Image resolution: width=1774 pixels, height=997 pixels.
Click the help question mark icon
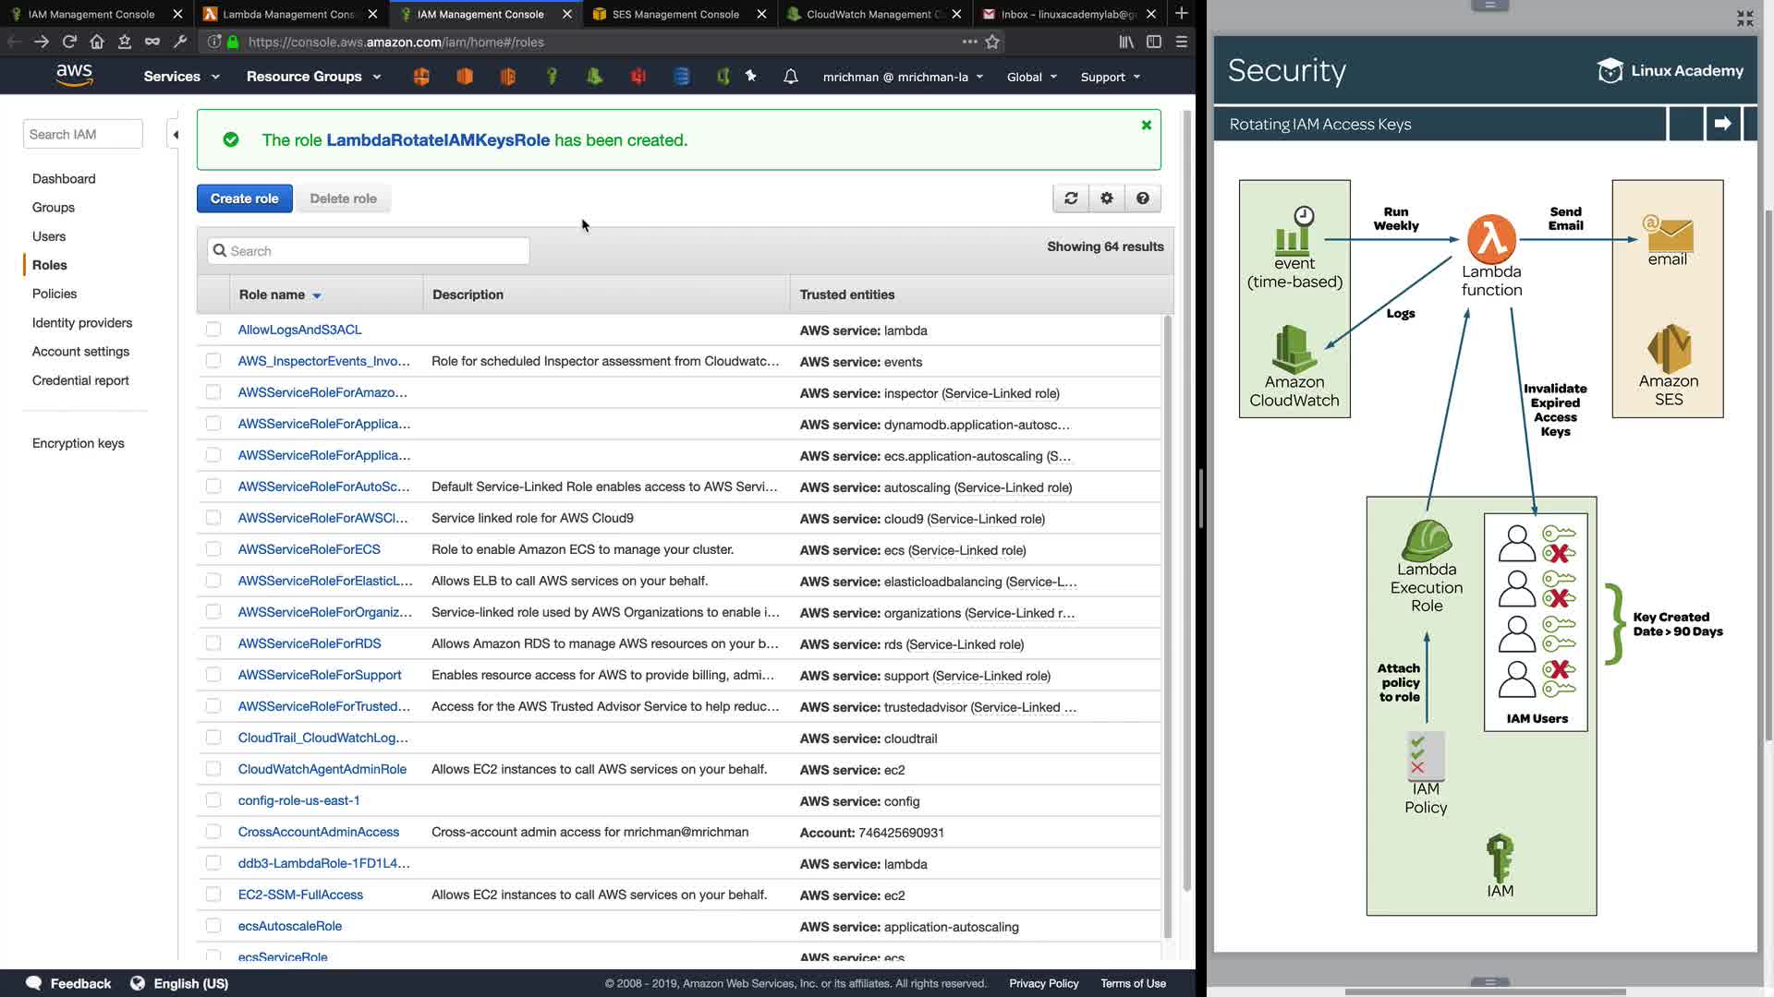pos(1143,198)
